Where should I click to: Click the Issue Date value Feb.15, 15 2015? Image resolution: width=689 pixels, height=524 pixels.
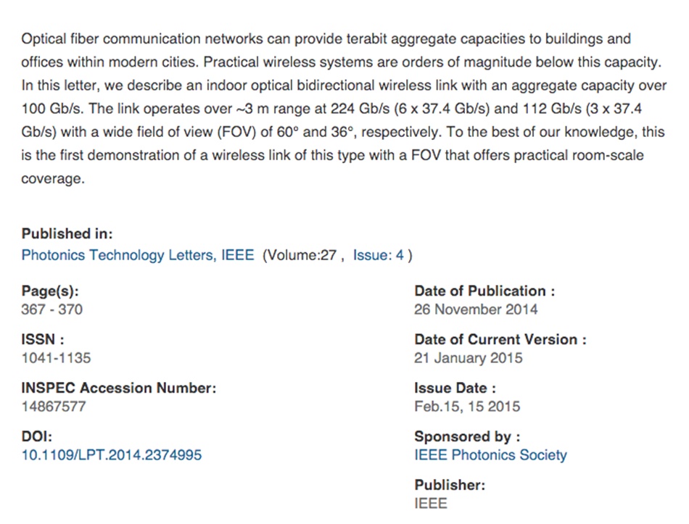[x=467, y=407]
